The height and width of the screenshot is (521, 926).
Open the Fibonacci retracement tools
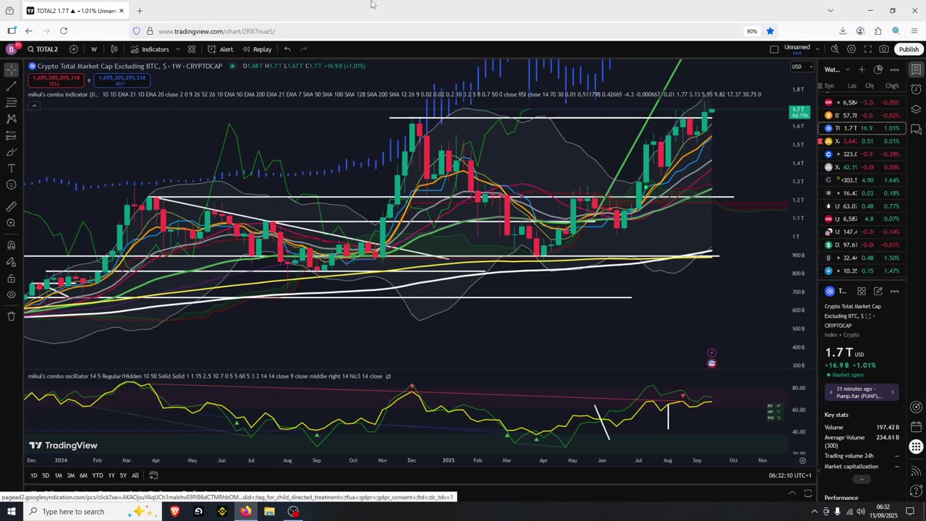[x=11, y=103]
